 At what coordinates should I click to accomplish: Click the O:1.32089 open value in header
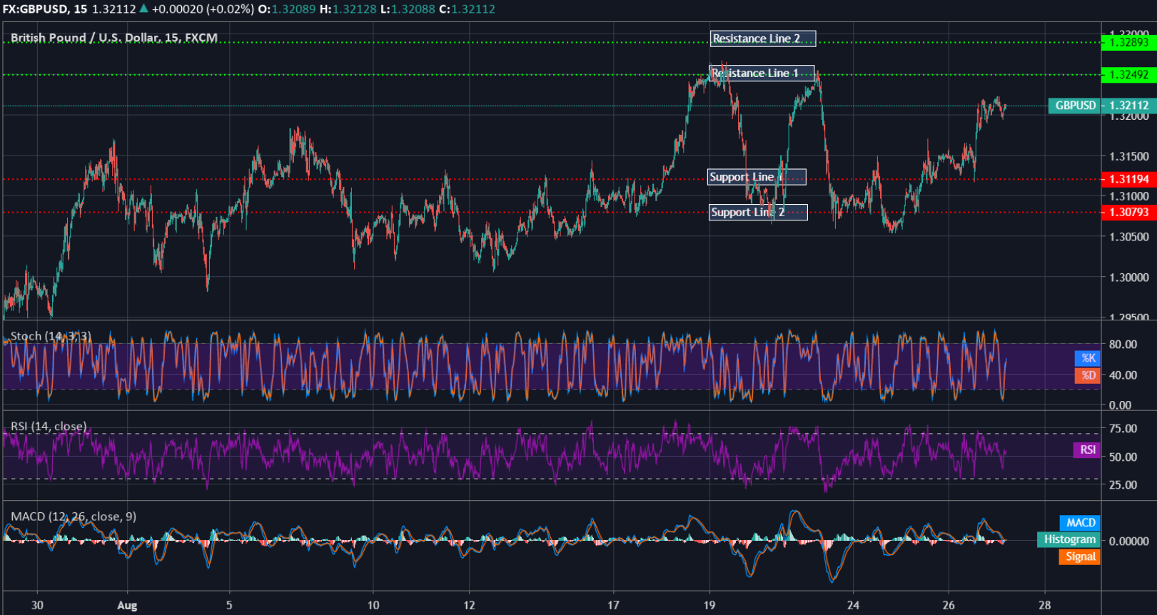(x=287, y=9)
